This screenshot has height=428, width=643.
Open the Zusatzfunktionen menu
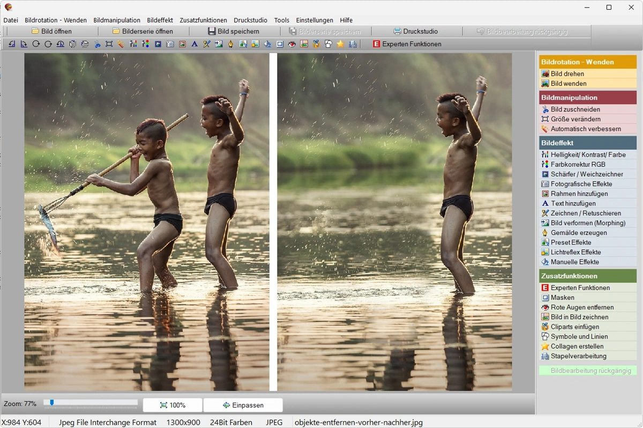point(203,20)
